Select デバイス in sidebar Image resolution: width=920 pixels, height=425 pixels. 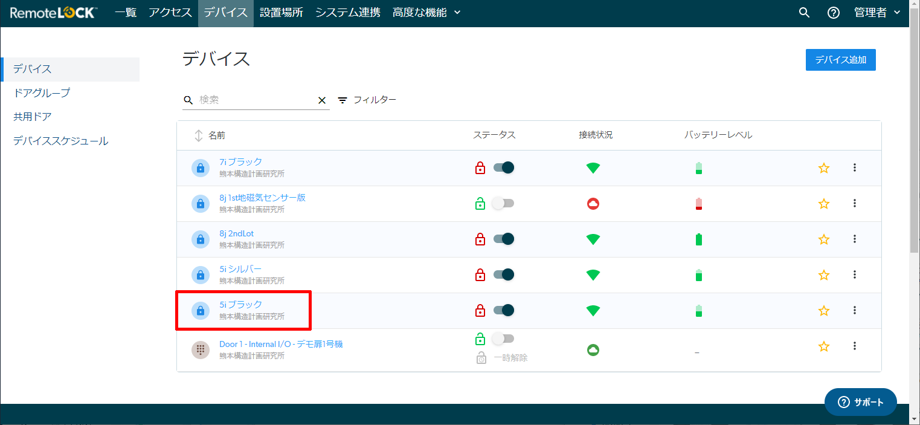pos(70,69)
